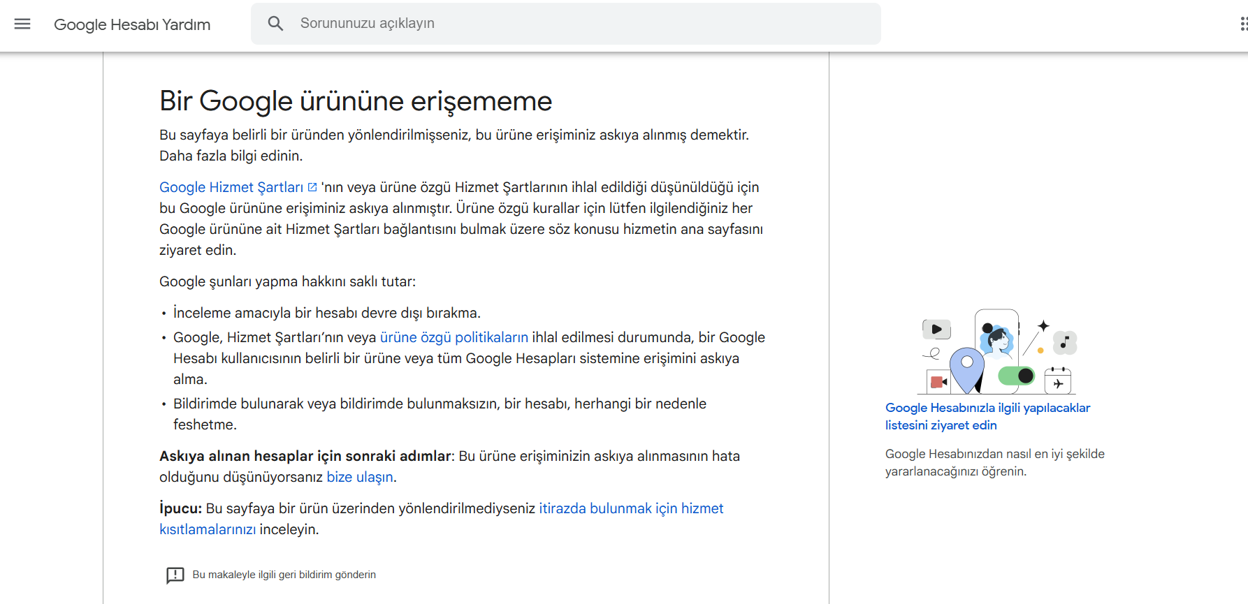
Task: Send feedback via 'Bu makaleyle ilgili geri bildirim gönderin'
Action: pos(284,575)
